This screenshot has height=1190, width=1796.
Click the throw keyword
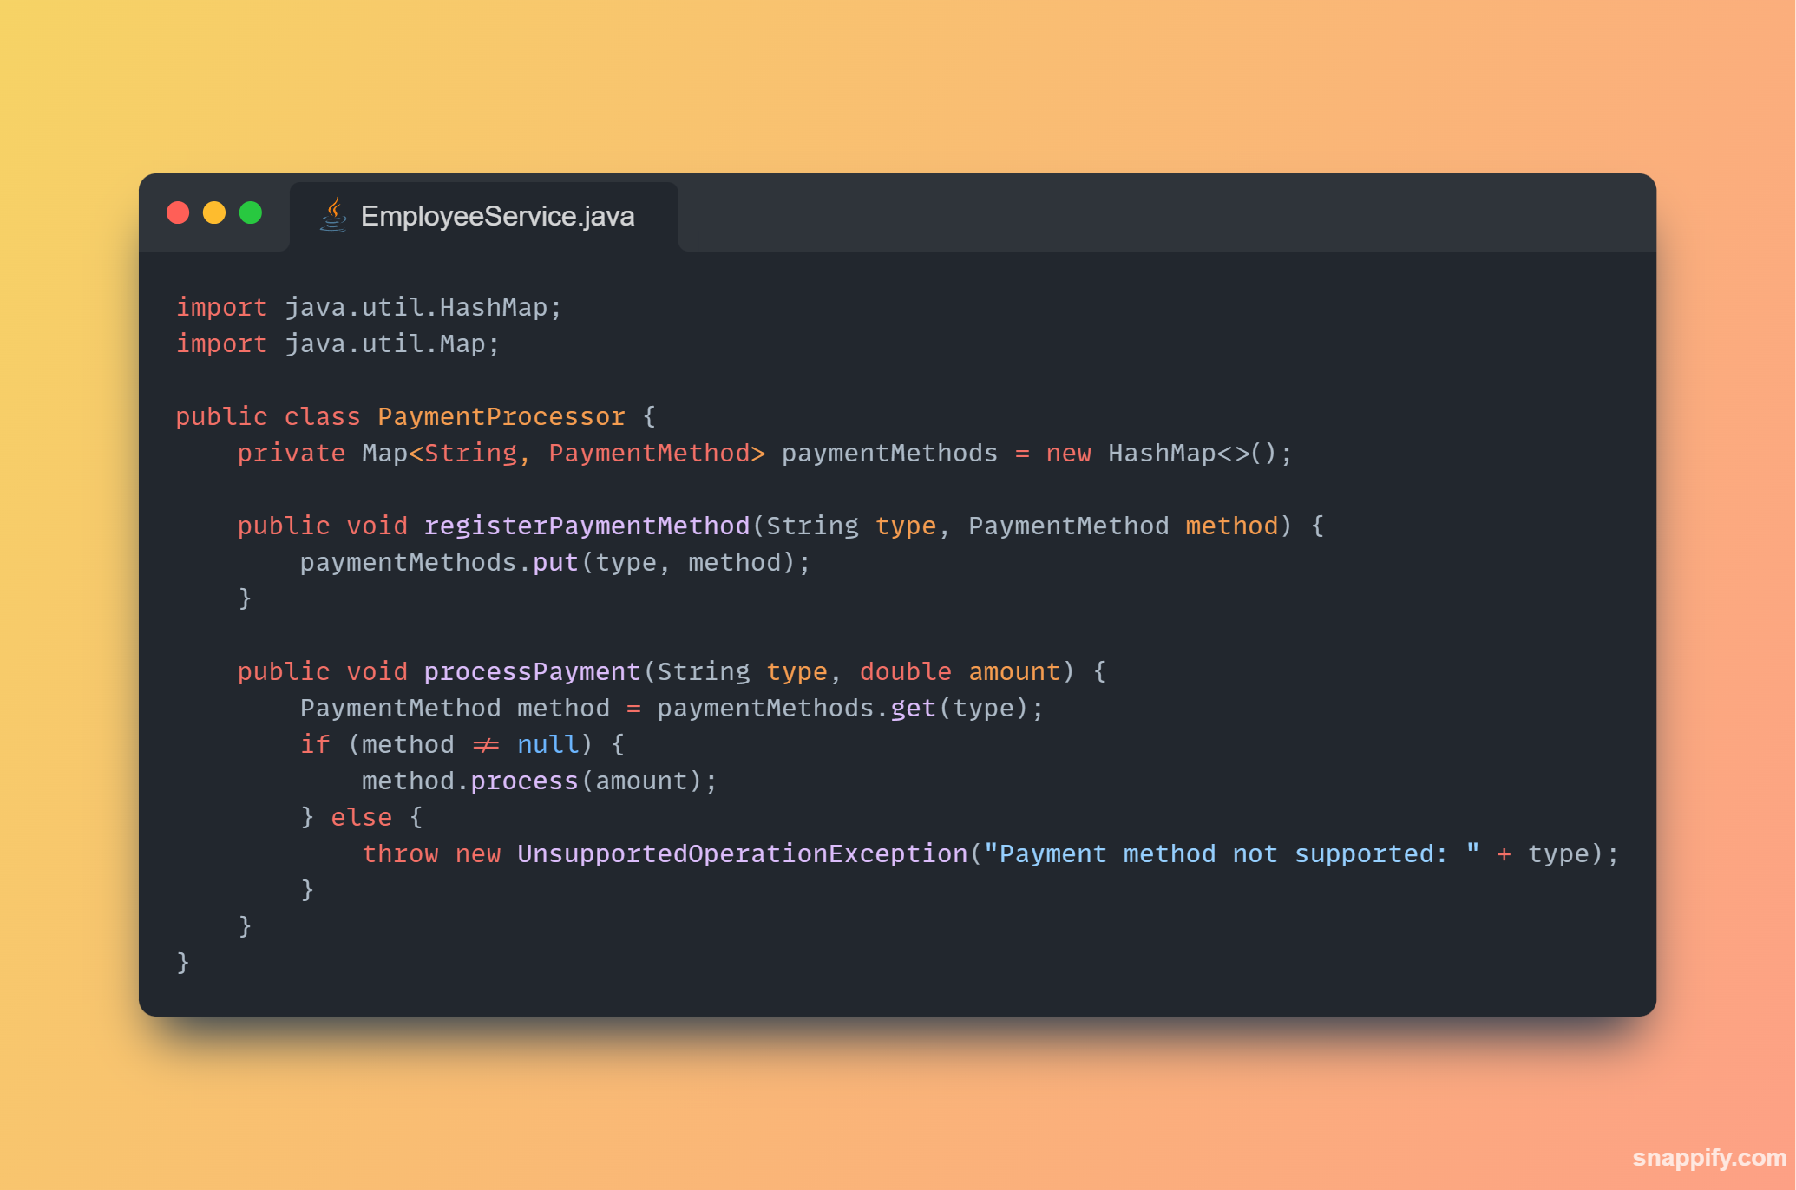400,854
